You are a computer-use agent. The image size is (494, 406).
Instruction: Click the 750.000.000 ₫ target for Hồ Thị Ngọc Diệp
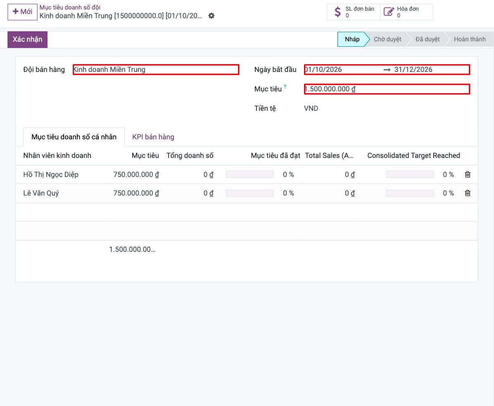click(x=136, y=174)
